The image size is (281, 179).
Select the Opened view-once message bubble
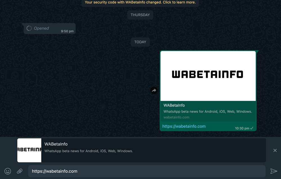point(49,28)
